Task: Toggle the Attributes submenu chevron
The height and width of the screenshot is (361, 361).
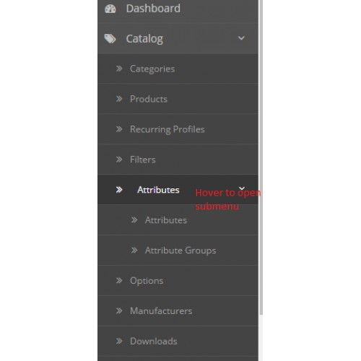Action: pos(242,189)
